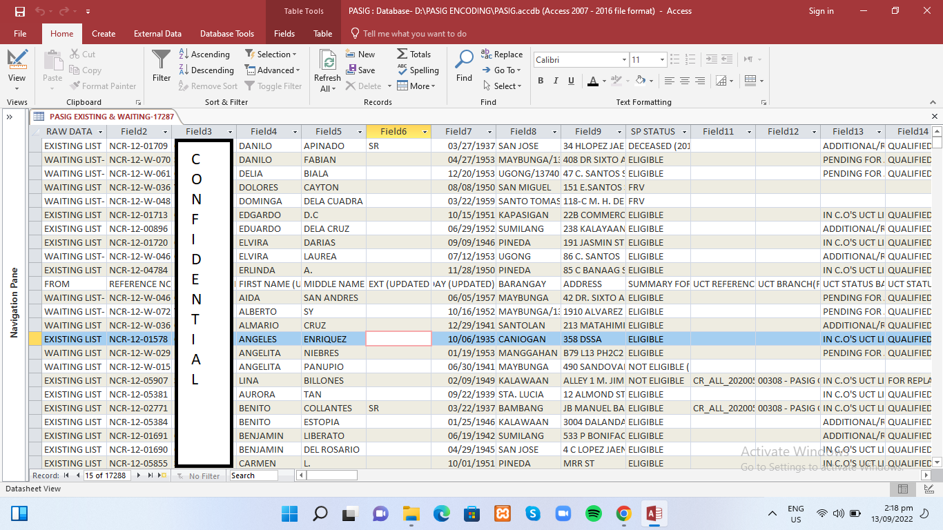Sort records with Ascending icon
The width and height of the screenshot is (943, 530).
[204, 55]
